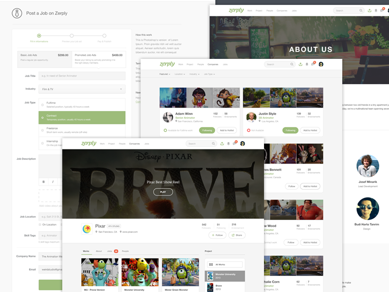
Task: Open the Companies nav item in people listing window
Action: [x=212, y=64]
